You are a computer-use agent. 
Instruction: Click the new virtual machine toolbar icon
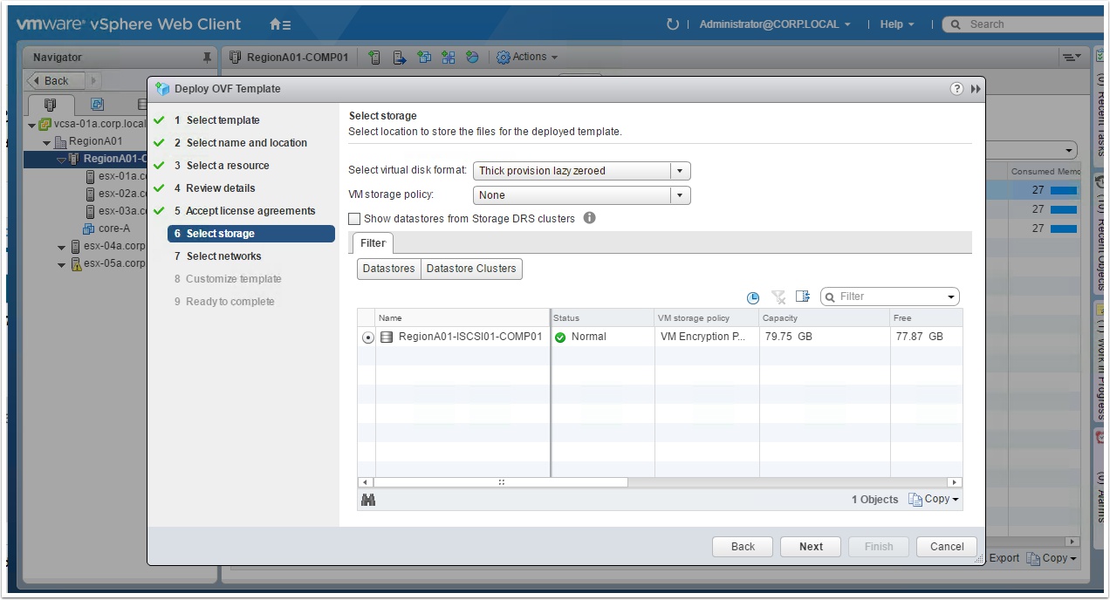coord(424,58)
